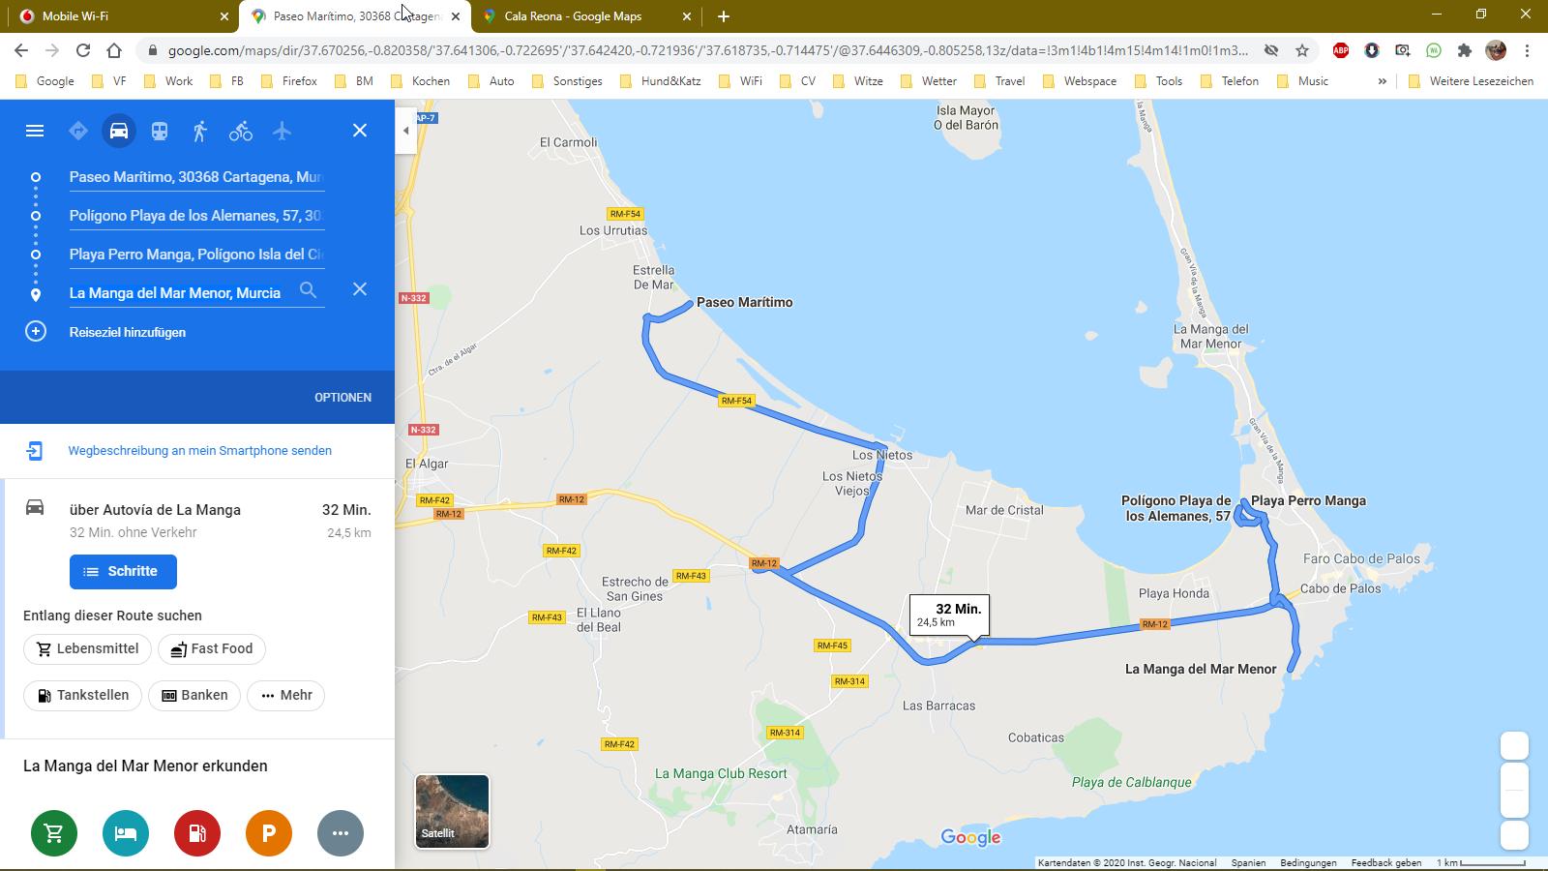The image size is (1548, 871).
Task: Go to browser home page
Action: point(114,50)
